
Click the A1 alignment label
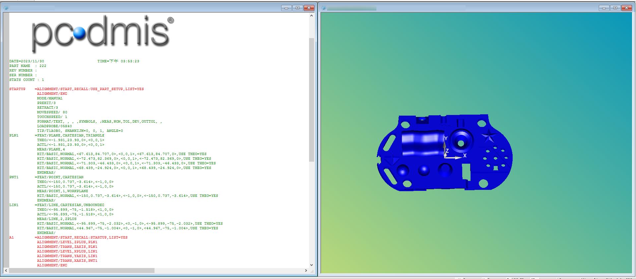(x=12, y=238)
